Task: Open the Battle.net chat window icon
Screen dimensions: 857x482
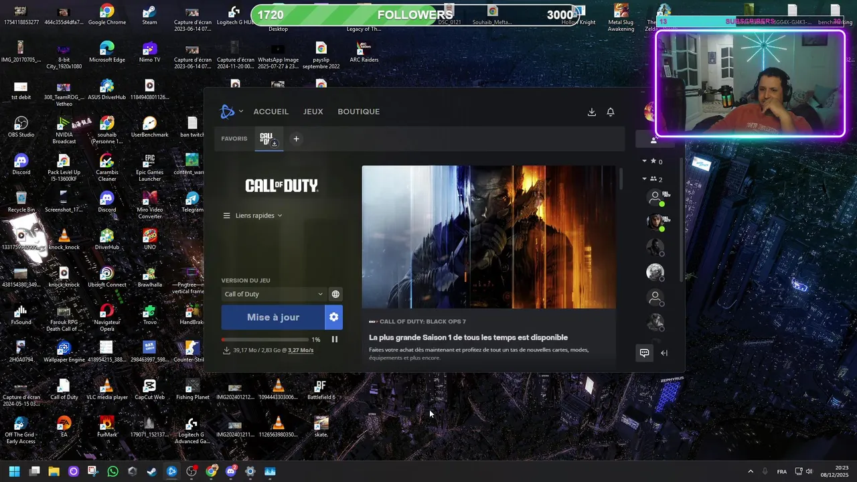Action: tap(644, 353)
